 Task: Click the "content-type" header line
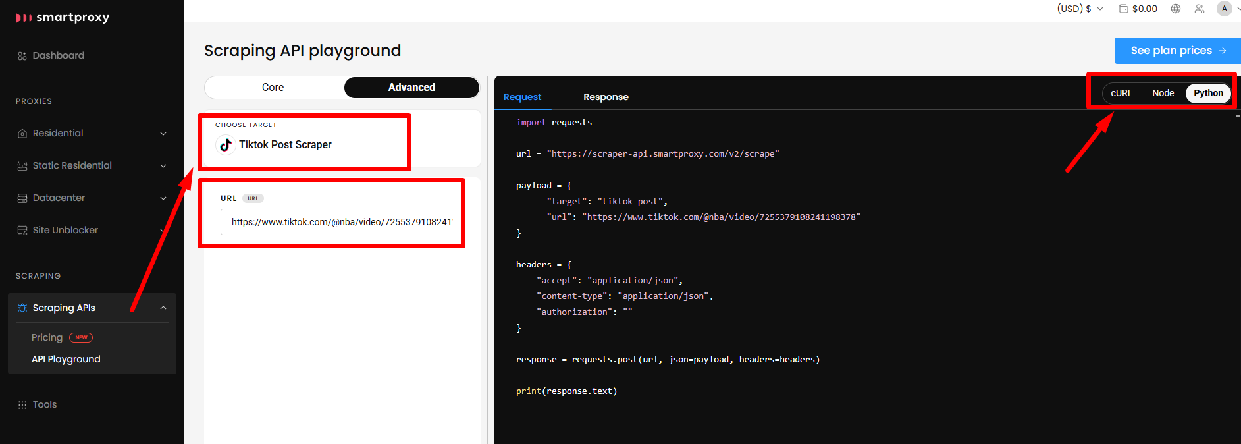click(x=625, y=296)
